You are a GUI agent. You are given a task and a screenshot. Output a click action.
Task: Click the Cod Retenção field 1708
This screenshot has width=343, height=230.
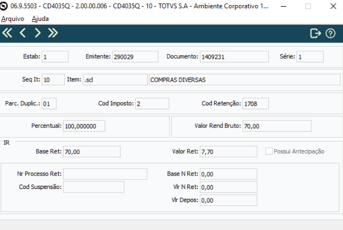coord(255,103)
